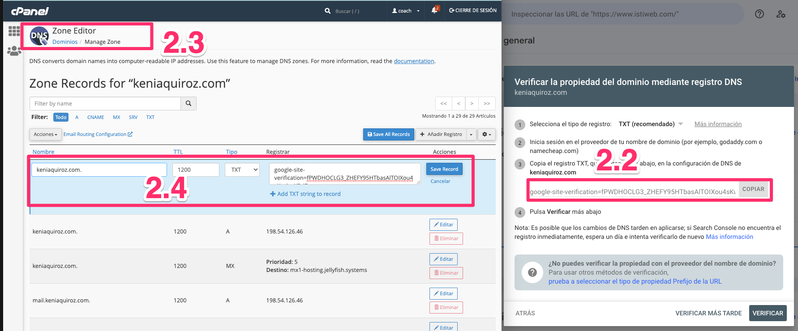Click Save All Records button
798x331 pixels.
tap(389, 134)
